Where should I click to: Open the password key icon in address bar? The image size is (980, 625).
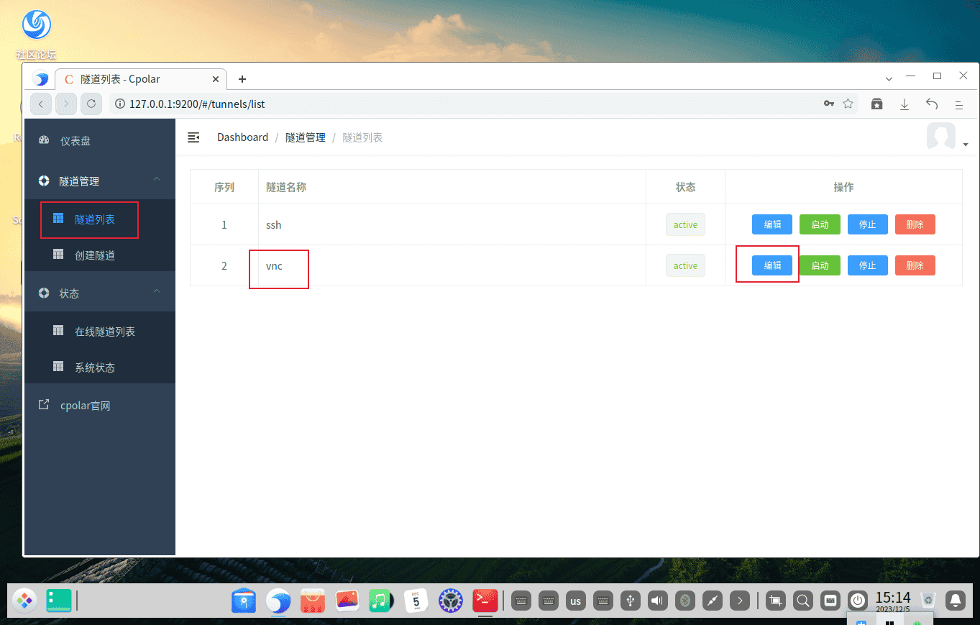point(828,104)
